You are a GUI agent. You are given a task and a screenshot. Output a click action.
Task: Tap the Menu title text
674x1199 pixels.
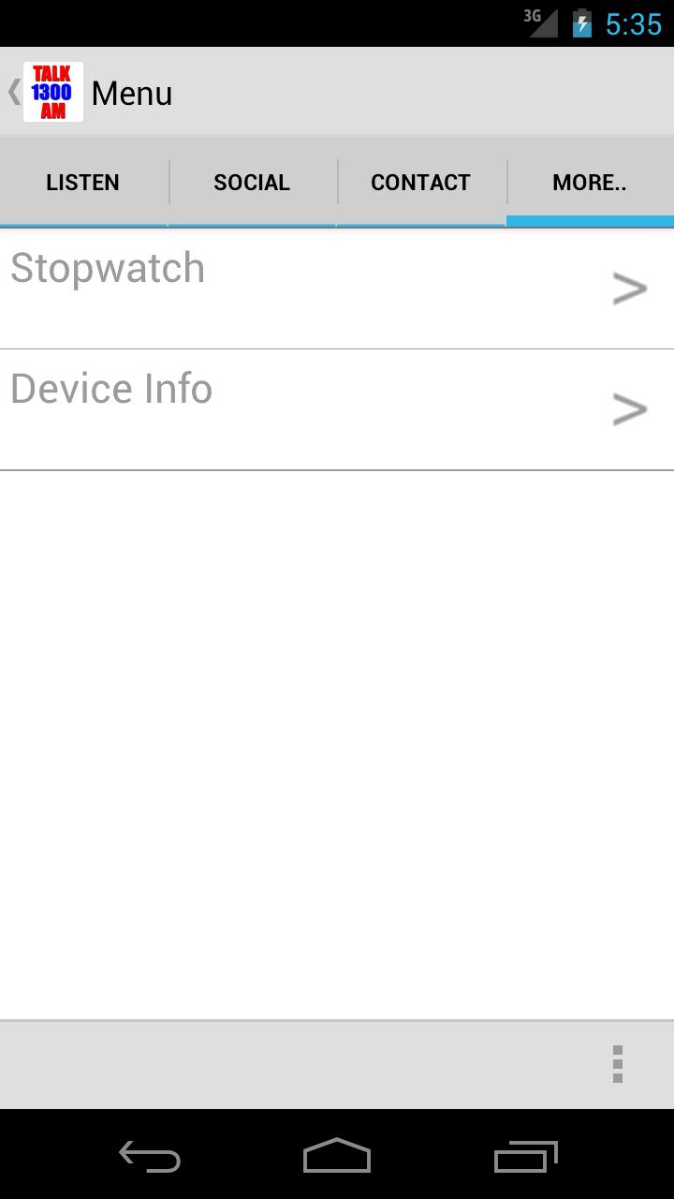[132, 94]
